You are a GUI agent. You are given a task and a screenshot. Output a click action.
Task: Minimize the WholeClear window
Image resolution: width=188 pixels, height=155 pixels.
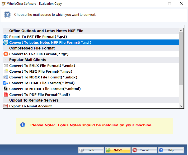click(158, 4)
